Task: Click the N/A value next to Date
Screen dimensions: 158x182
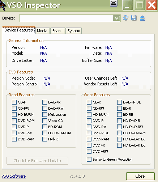Action: (108, 53)
